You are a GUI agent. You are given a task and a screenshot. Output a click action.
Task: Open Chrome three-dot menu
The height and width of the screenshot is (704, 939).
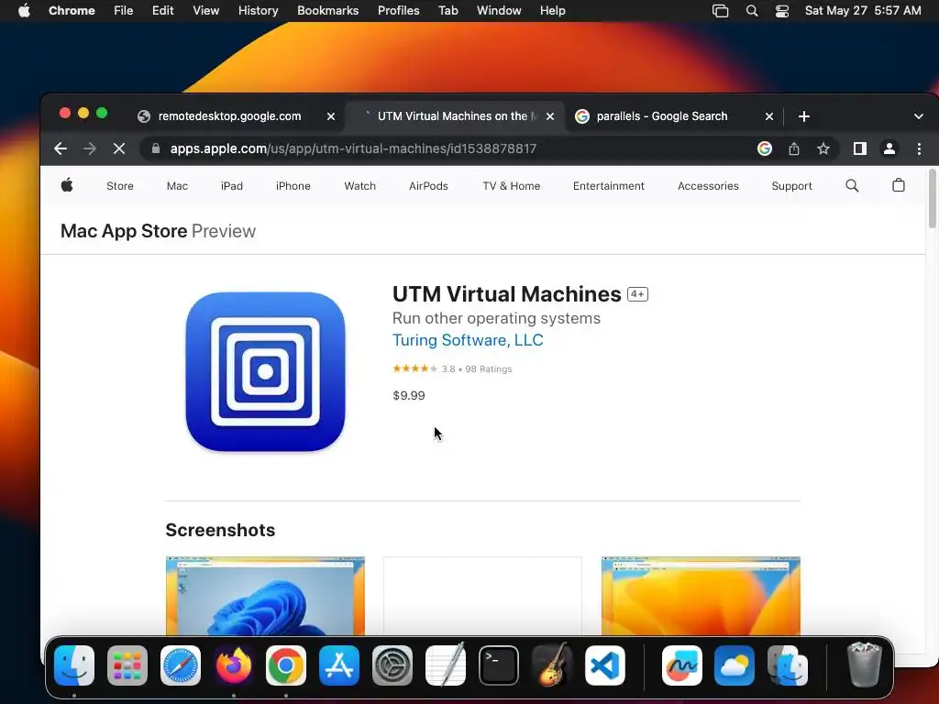[919, 148]
